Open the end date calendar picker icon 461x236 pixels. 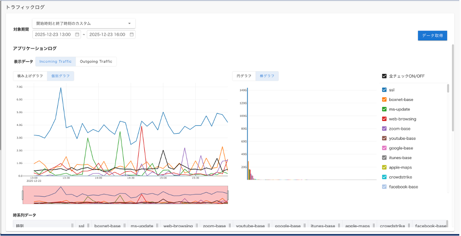131,35
